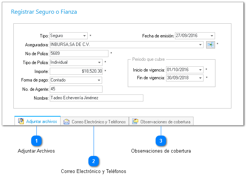Click the envelope icon on the Correo Electrónico tab
The height and width of the screenshot is (180, 247).
coord(66,121)
